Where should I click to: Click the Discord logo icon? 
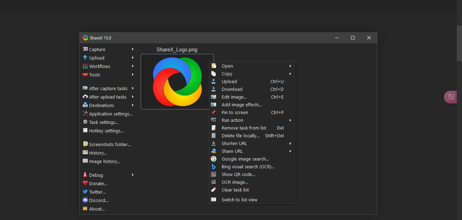point(85,200)
